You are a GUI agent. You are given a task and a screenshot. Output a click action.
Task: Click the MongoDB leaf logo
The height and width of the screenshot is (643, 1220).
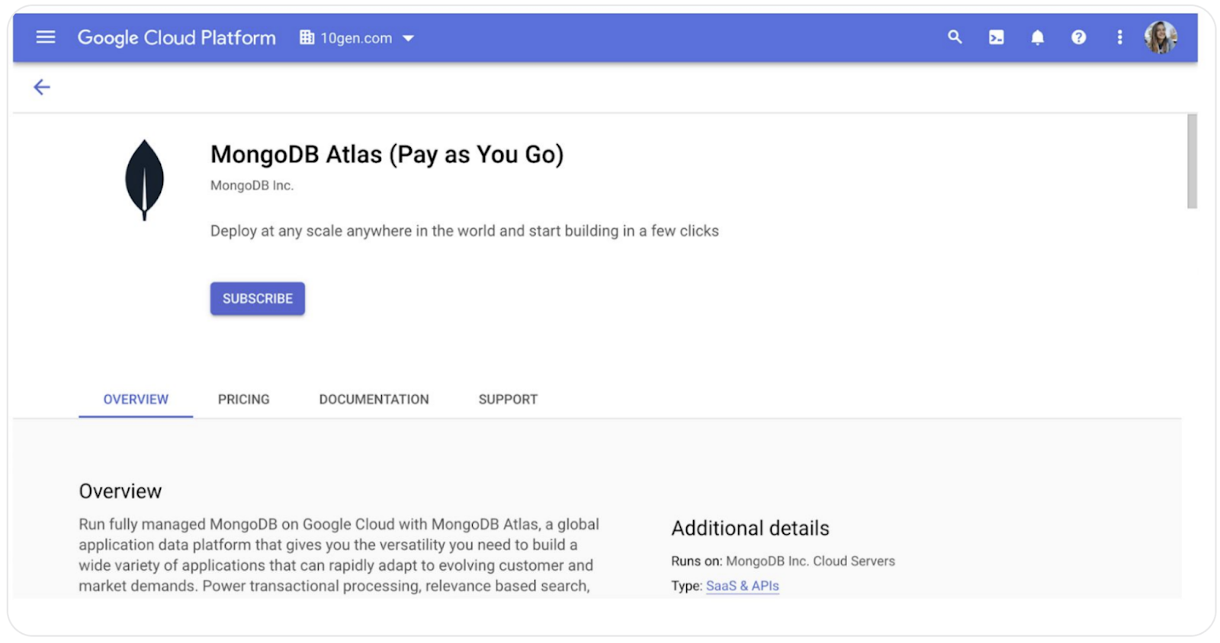[x=144, y=180]
